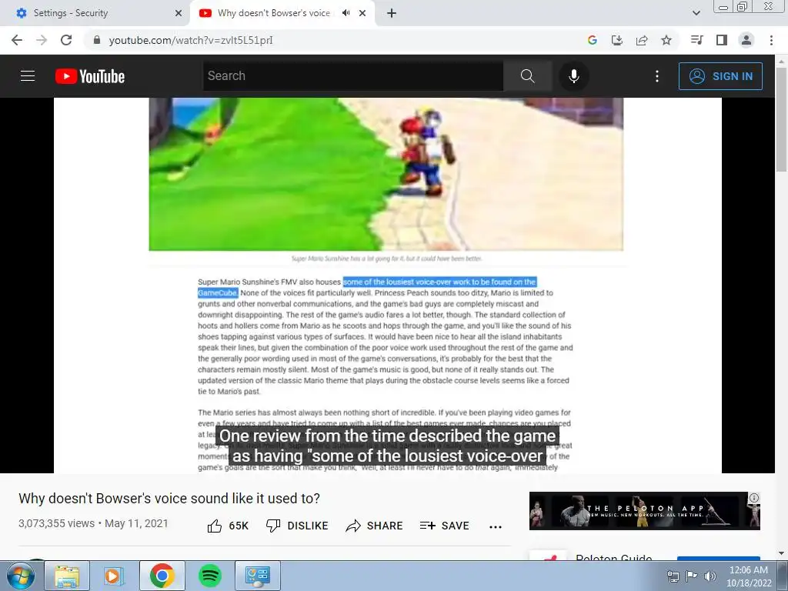Open YouTube settings three-dot menu
788x591 pixels.
tap(656, 76)
